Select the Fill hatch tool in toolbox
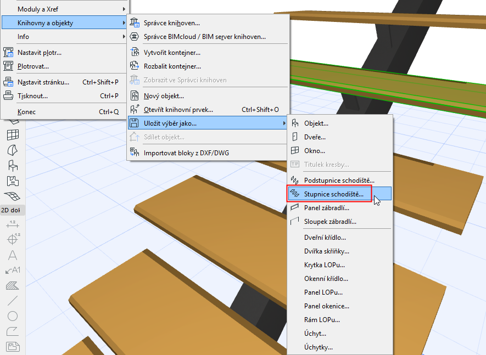The image size is (486, 355). (13, 285)
